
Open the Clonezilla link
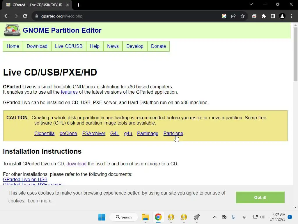[x=45, y=133]
